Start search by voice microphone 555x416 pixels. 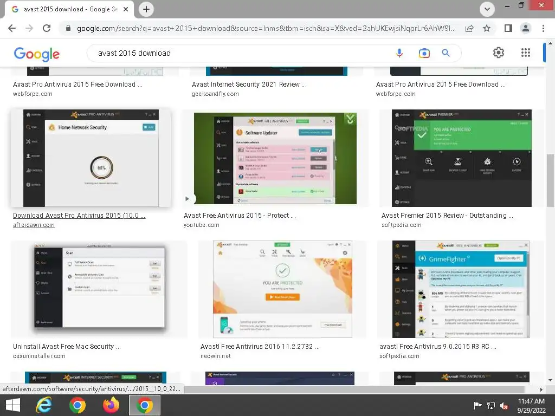coord(399,53)
